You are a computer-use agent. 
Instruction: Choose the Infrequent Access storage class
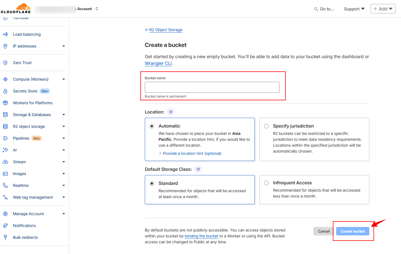point(266,183)
